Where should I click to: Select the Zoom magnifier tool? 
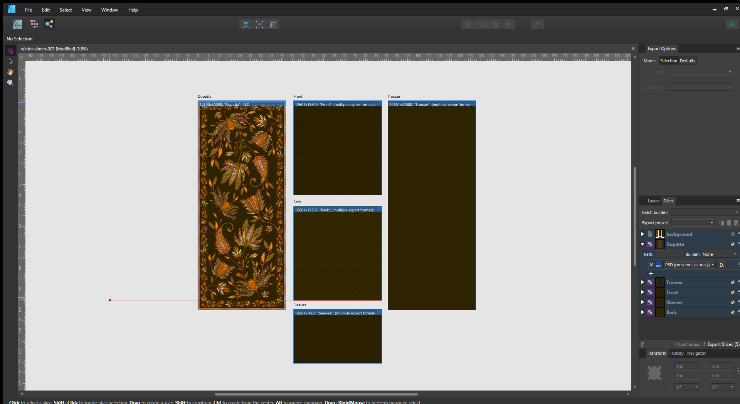coord(10,83)
